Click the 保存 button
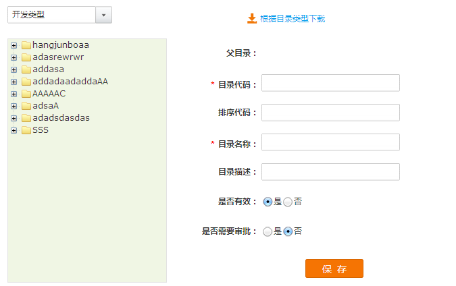Screen dimensions: 456x286 point(334,268)
